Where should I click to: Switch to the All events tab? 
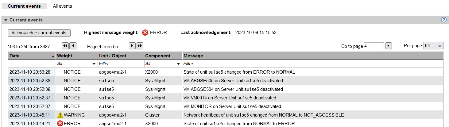[62, 6]
